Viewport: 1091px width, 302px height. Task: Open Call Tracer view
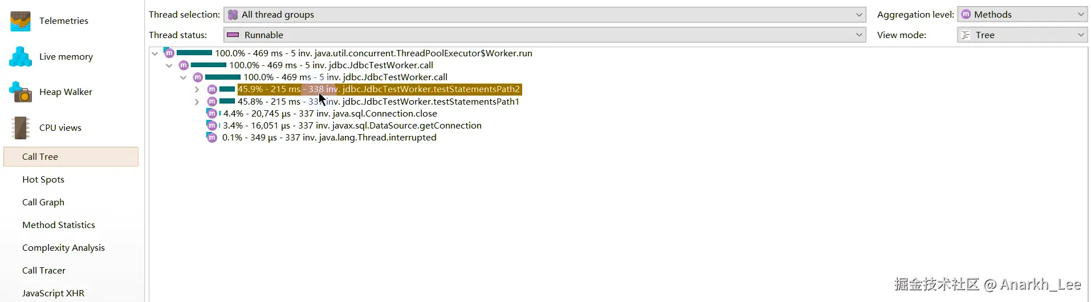point(44,270)
